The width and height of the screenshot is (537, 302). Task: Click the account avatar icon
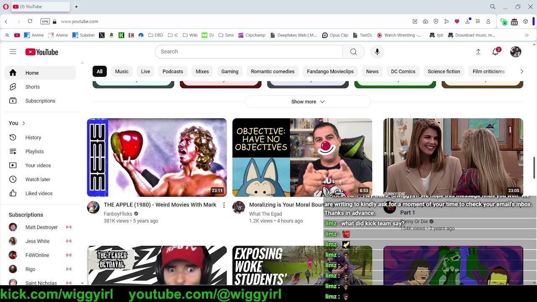pos(516,52)
